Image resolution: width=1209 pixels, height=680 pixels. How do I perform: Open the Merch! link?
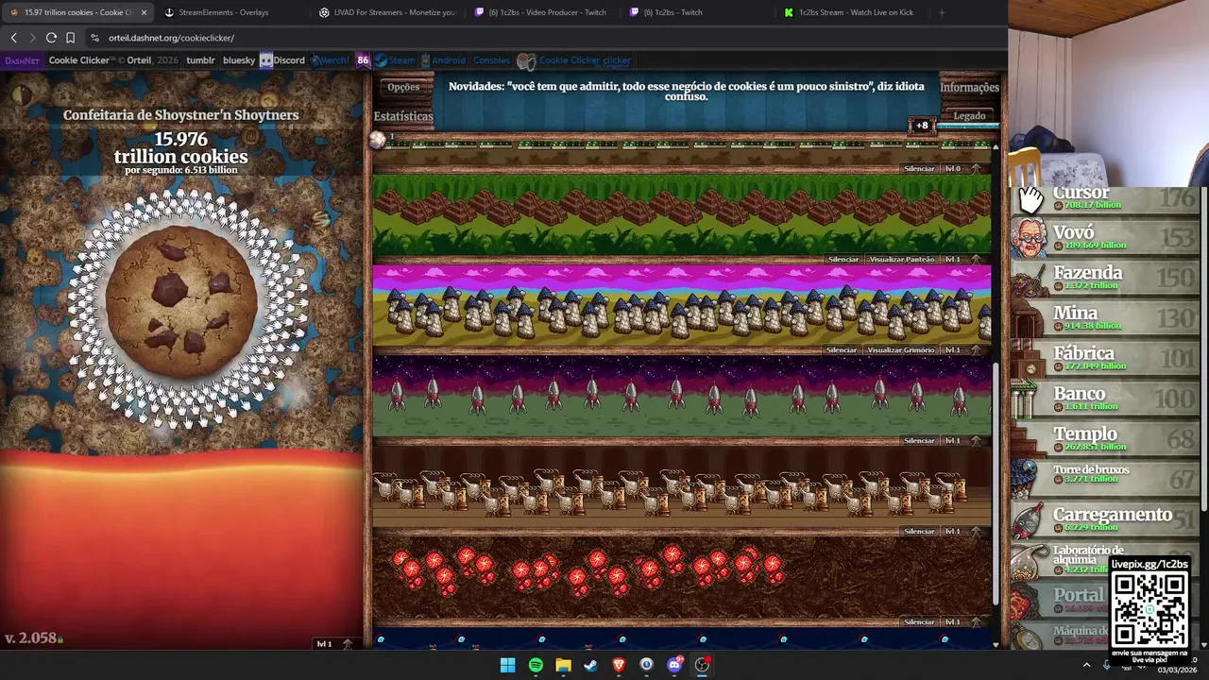(x=331, y=60)
